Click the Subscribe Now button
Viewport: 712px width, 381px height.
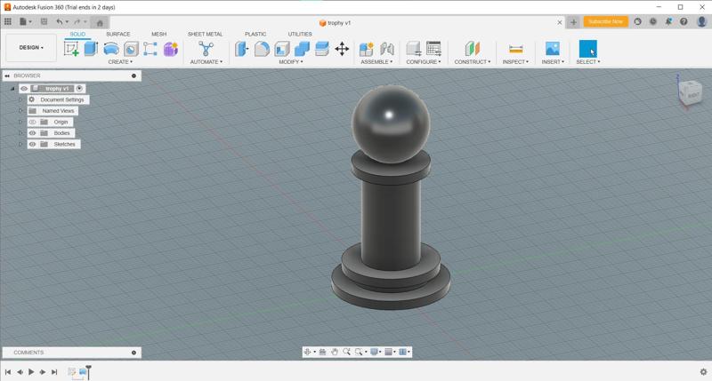click(x=605, y=21)
